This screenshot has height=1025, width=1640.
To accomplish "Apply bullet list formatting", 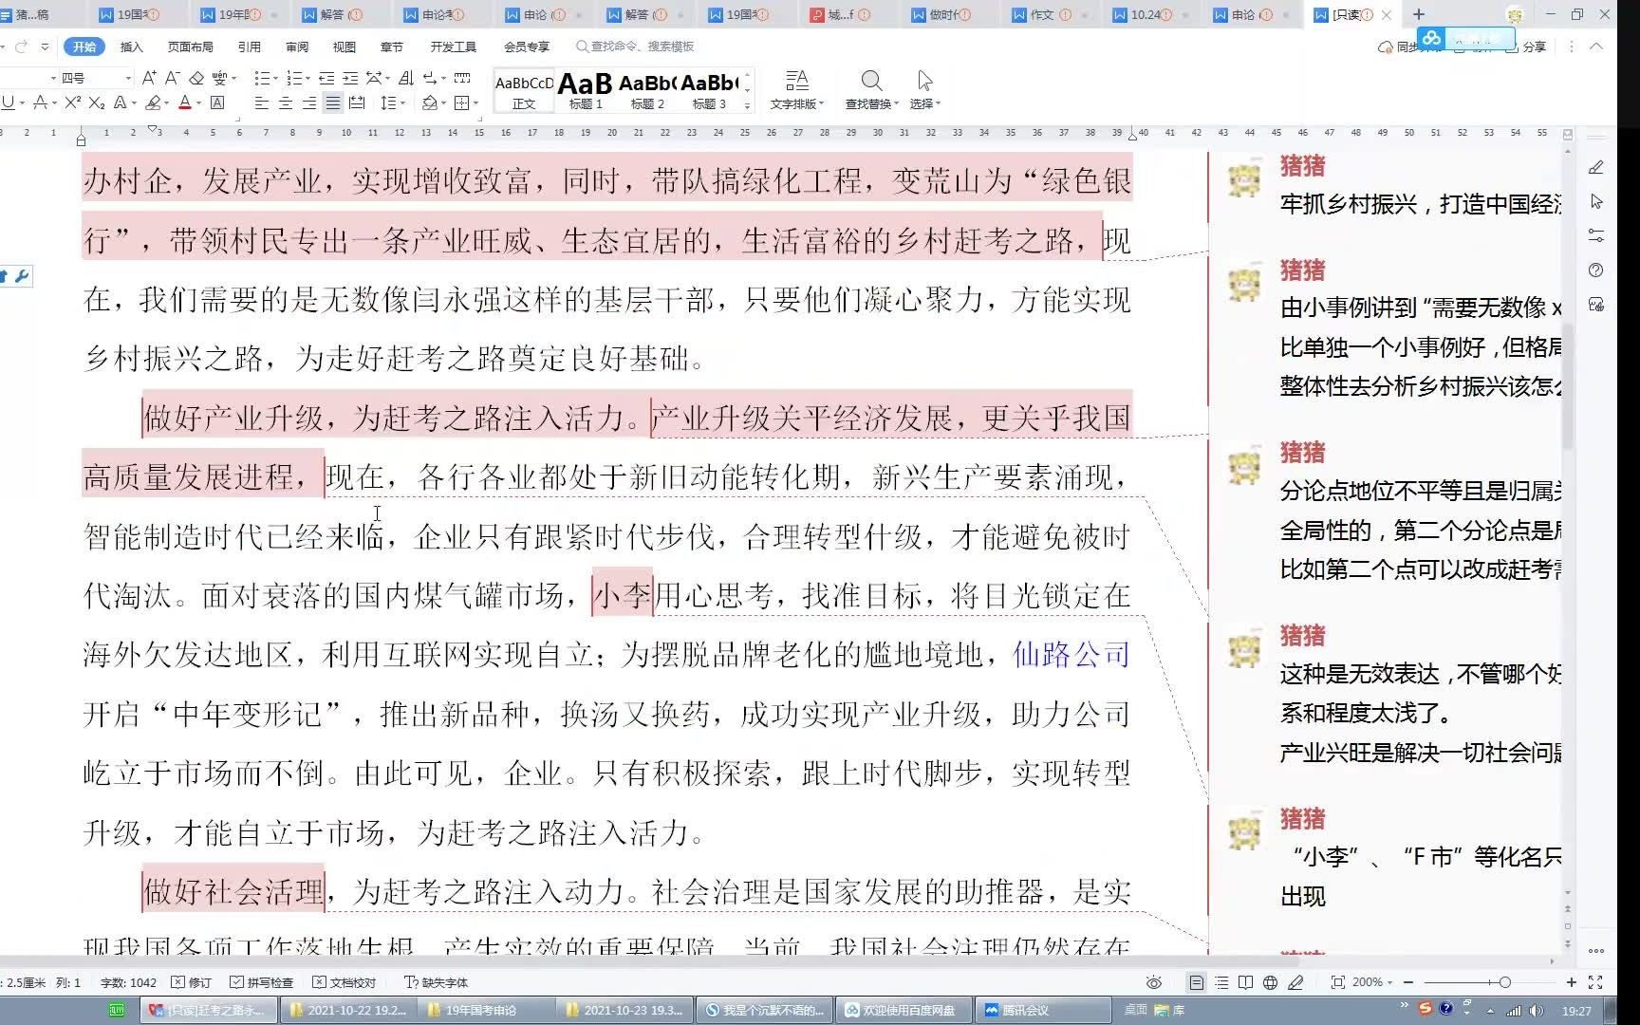I will [263, 78].
